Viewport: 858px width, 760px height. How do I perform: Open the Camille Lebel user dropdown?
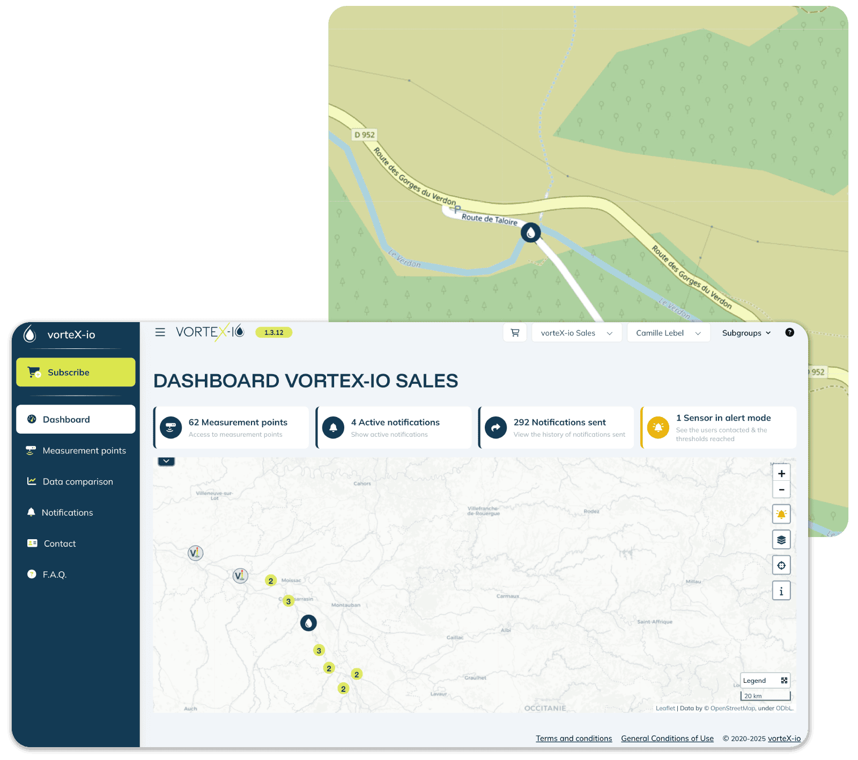[x=668, y=333]
